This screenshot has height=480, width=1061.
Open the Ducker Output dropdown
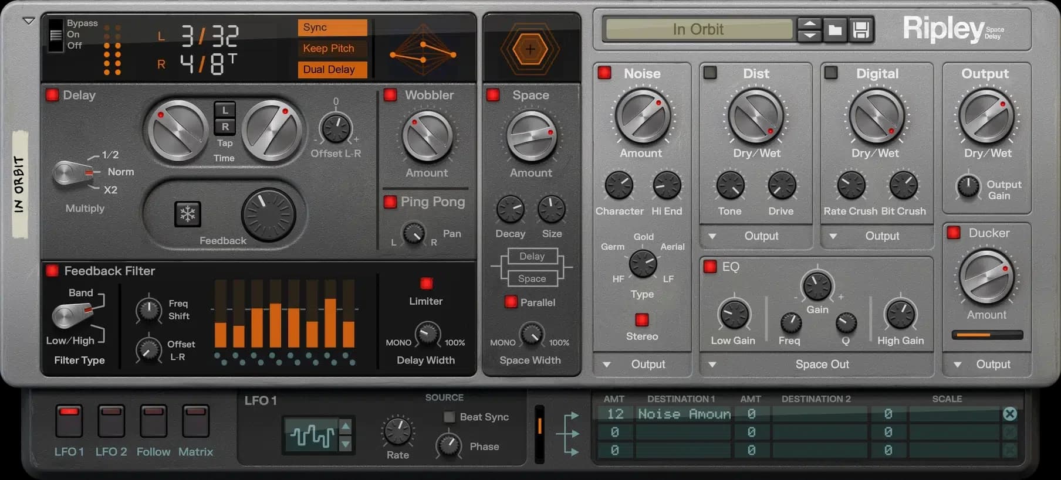coord(958,365)
